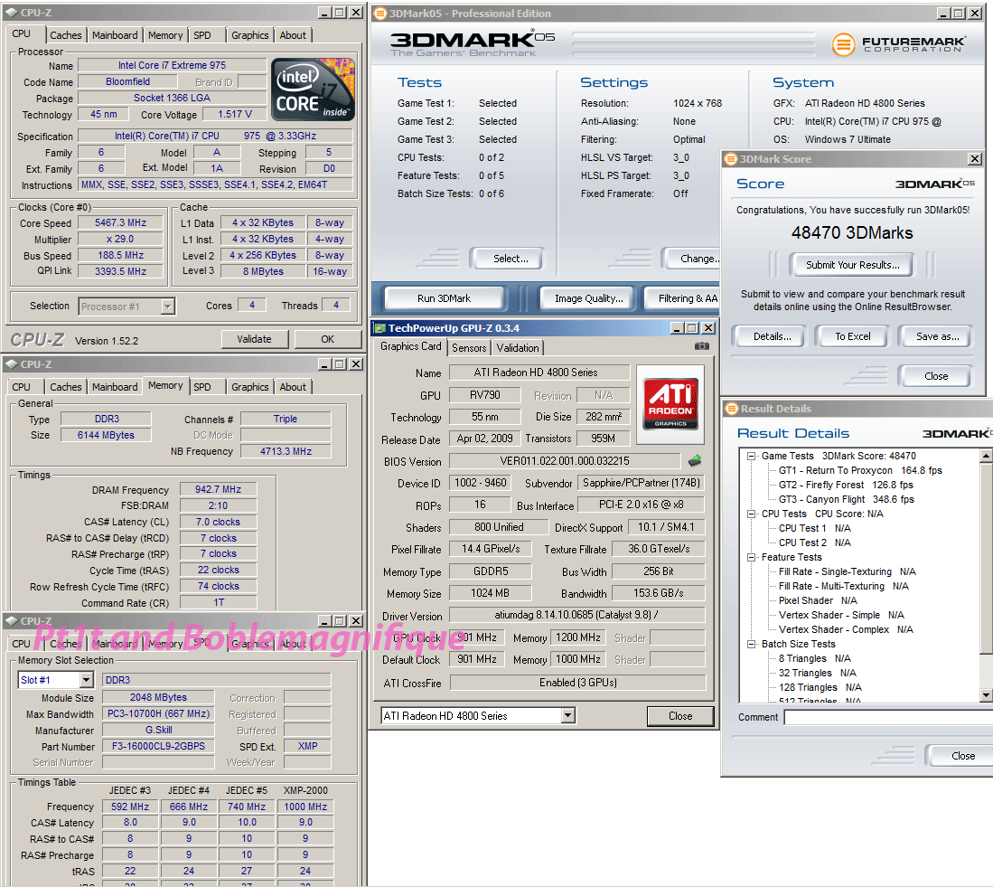This screenshot has height=887, width=993.
Task: Click Result Details scrollbar down arrow
Action: tap(986, 695)
